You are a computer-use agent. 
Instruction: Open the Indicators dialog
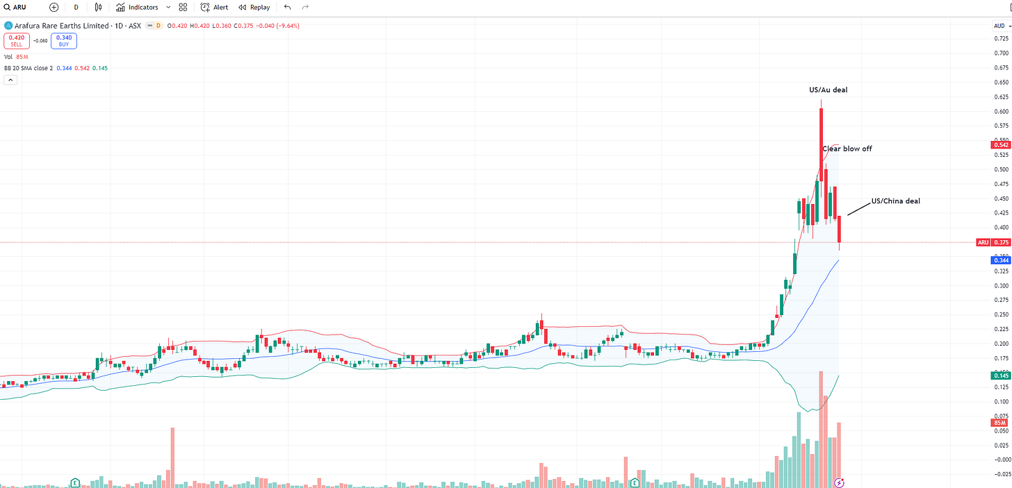pos(137,7)
